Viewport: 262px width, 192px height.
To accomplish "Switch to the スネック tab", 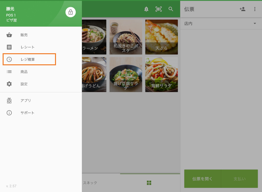I will [89, 183].
